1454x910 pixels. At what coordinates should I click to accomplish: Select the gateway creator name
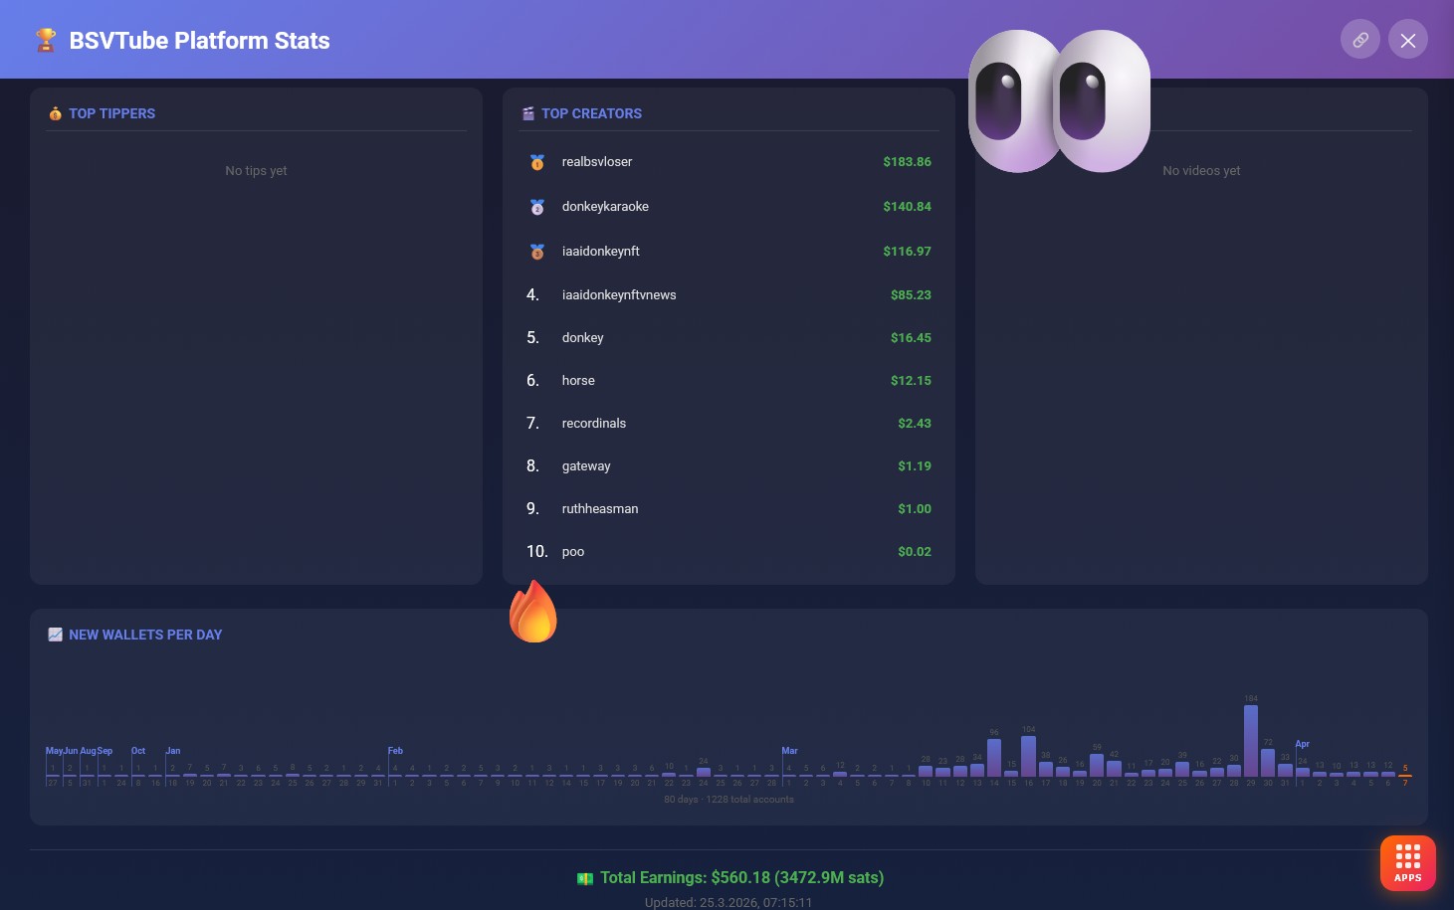tap(586, 466)
